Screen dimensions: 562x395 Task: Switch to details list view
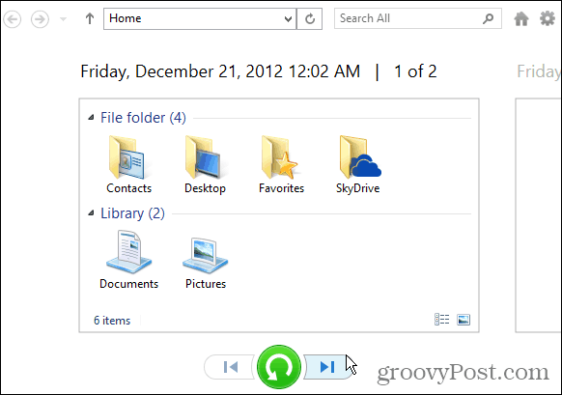tap(441, 319)
